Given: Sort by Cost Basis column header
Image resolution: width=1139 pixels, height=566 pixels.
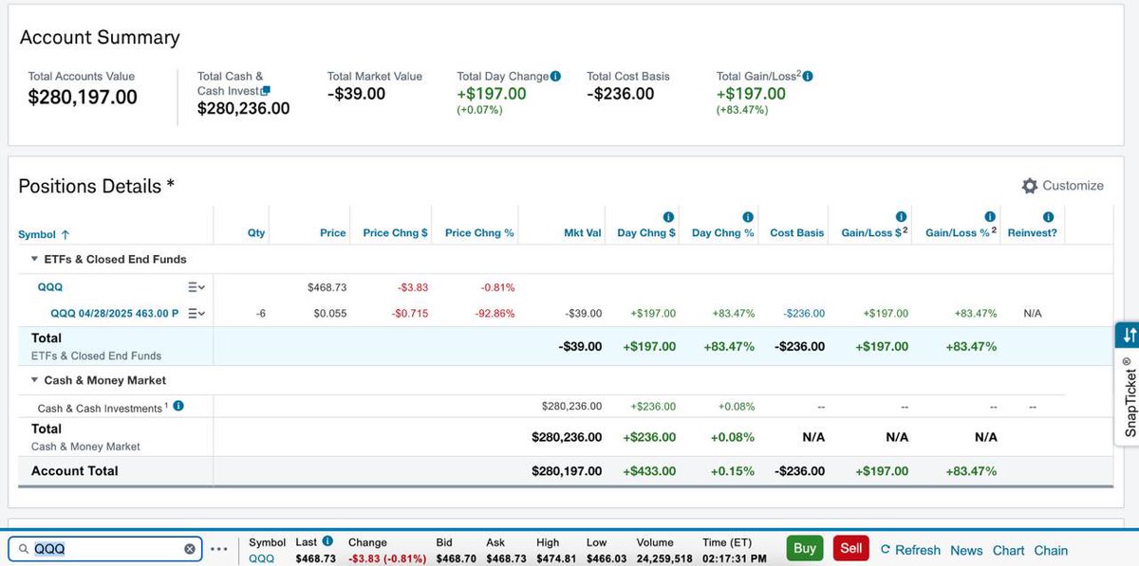Looking at the screenshot, I should click(x=797, y=232).
